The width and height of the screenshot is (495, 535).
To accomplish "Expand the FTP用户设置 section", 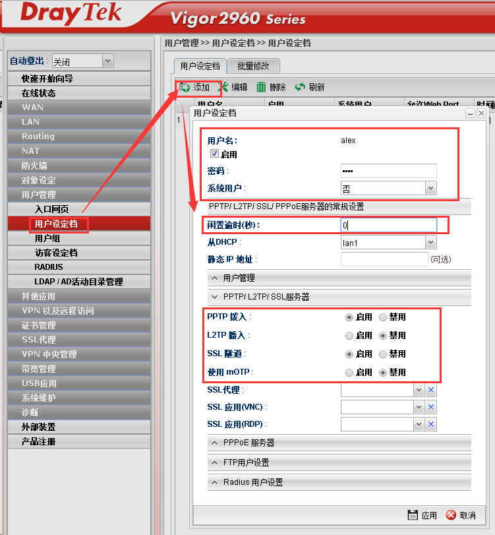I will (x=339, y=462).
